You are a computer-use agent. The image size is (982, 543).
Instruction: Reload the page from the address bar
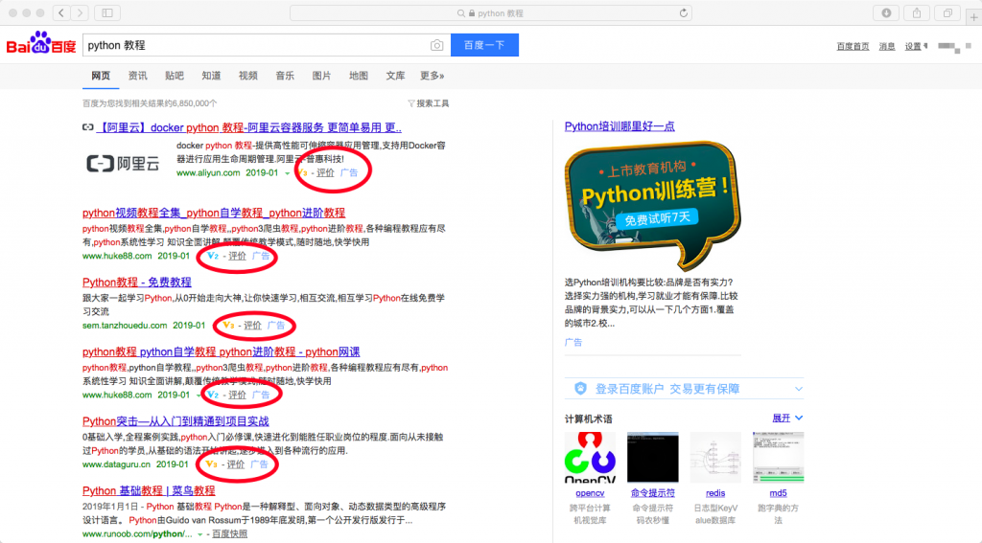684,13
